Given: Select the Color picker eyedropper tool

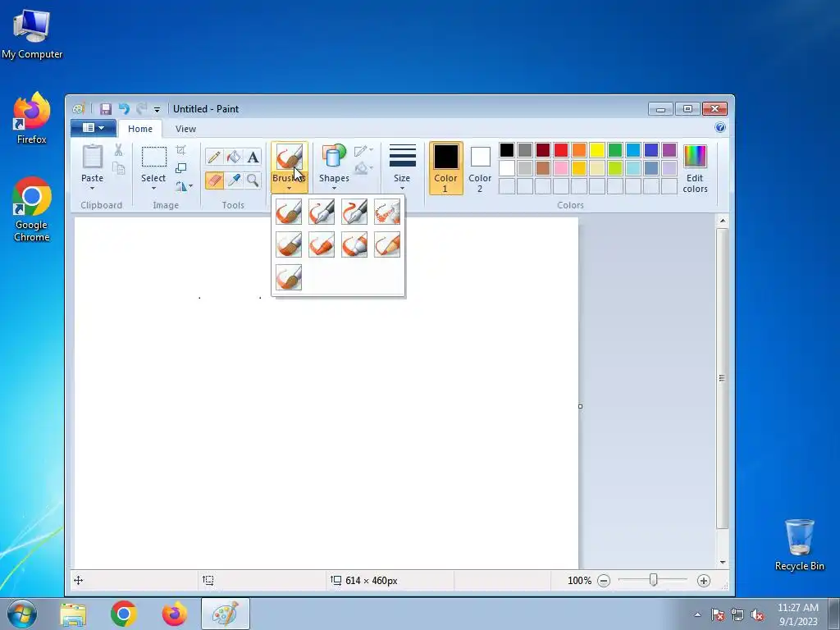Looking at the screenshot, I should [234, 180].
